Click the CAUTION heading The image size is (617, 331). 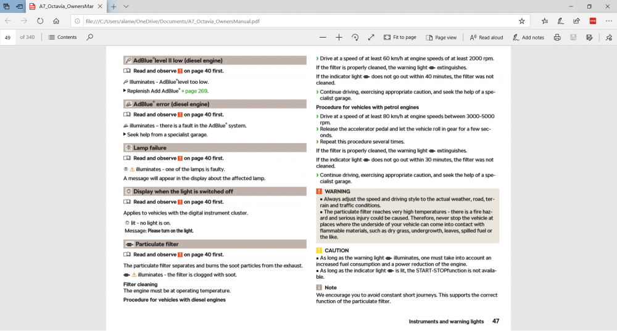click(x=336, y=250)
